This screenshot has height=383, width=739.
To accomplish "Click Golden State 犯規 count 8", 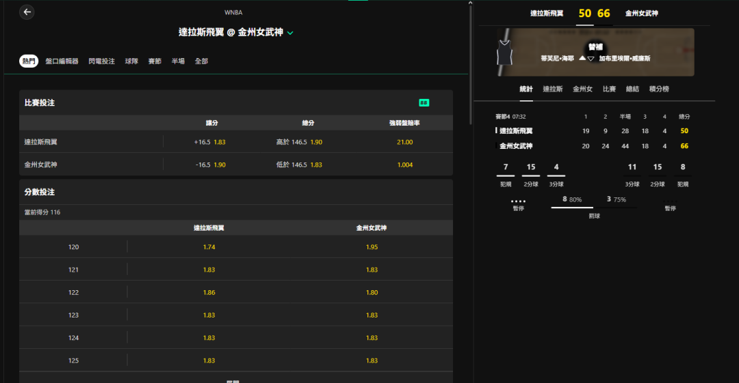I will click(x=683, y=167).
